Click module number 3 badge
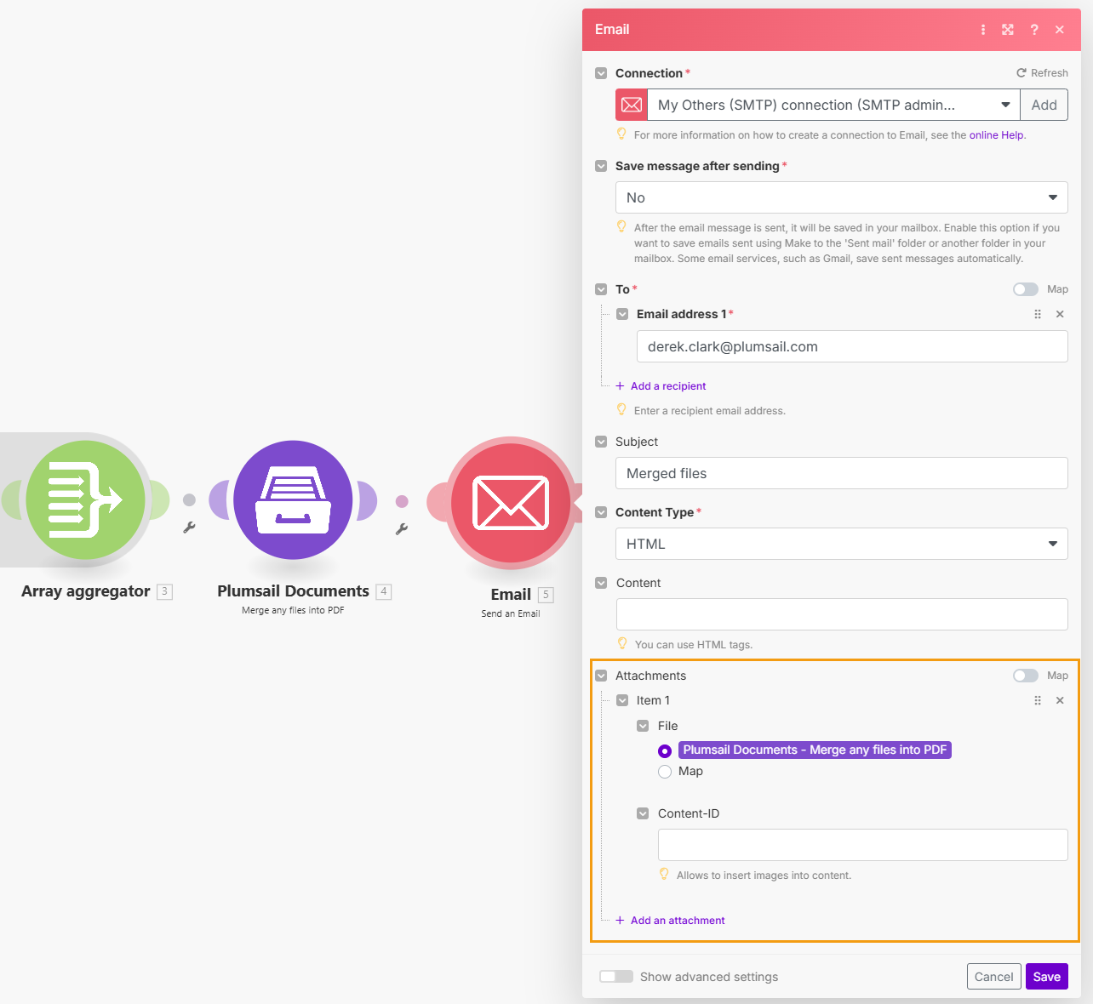The height and width of the screenshot is (1004, 1093). pyautogui.click(x=165, y=591)
